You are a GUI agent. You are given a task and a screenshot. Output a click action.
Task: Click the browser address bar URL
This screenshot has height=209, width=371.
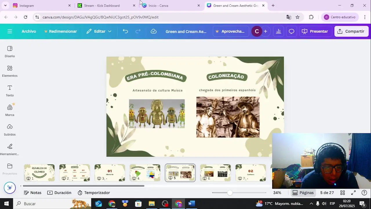[x=101, y=17]
